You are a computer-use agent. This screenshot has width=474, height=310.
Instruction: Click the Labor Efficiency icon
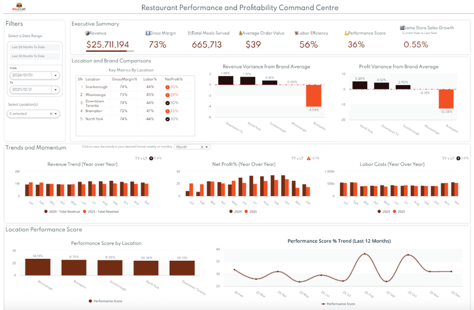coord(296,33)
